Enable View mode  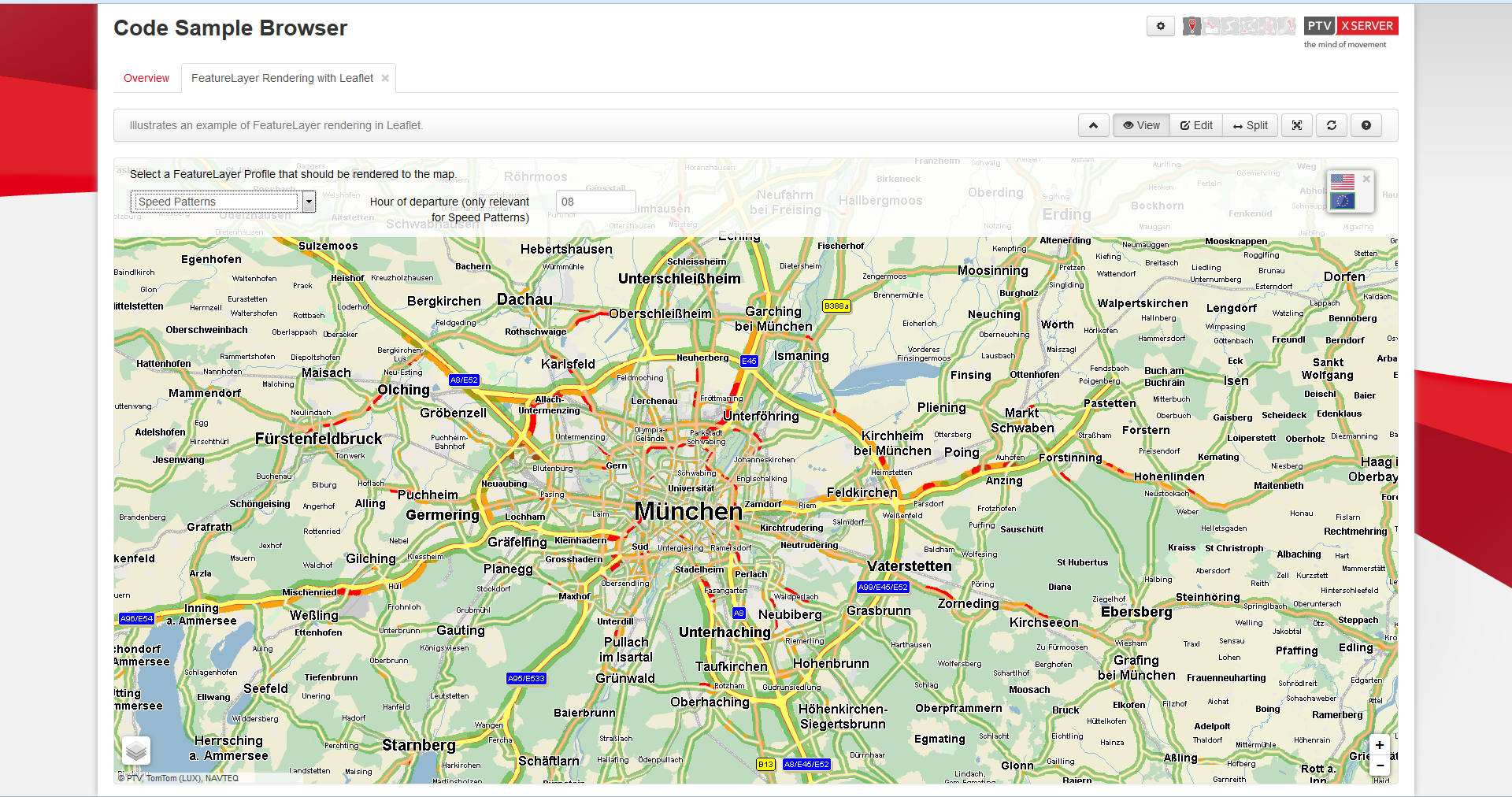click(1140, 125)
